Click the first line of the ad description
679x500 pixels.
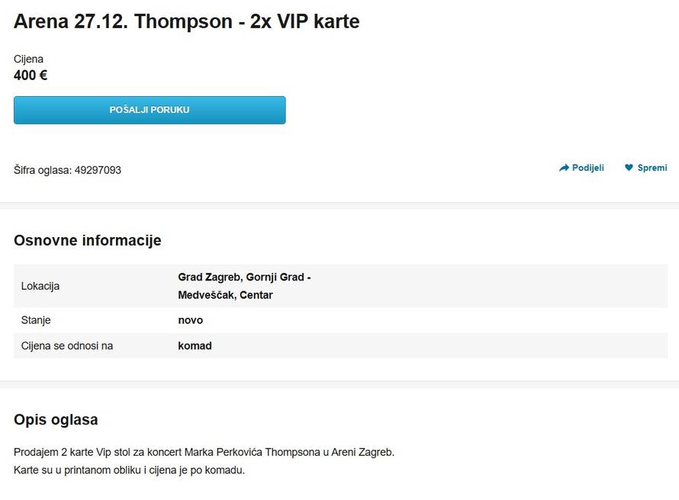203,451
